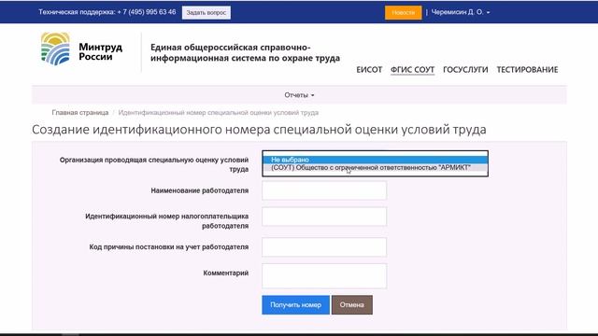Click the 'Комментарий' text area
This screenshot has width=598, height=336.
coord(324,276)
